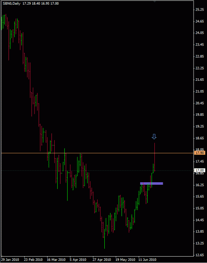This screenshot has height=263, width=207.
Task: Click the 23 Feb 2010 date label
Action: click(x=33, y=260)
